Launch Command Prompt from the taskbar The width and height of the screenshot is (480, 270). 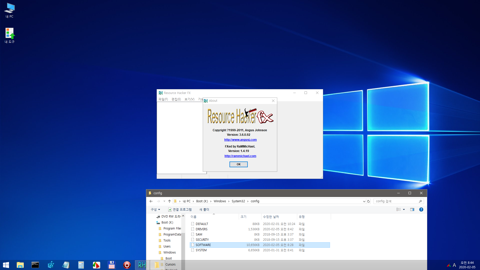(x=35, y=265)
